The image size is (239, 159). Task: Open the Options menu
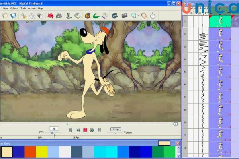pos(14,8)
